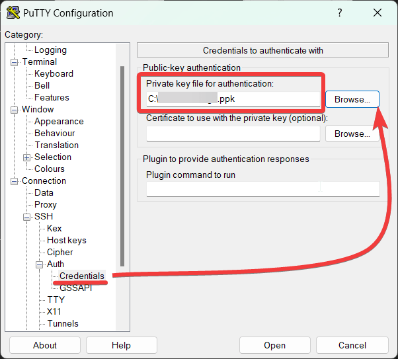Click the category tree vertical scrollbar

[x=122, y=165]
